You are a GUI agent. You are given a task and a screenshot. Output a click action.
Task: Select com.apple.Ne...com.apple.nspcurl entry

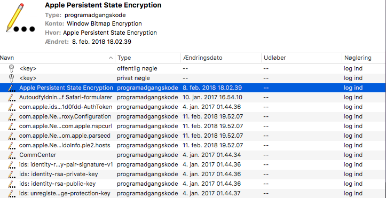coord(193,126)
